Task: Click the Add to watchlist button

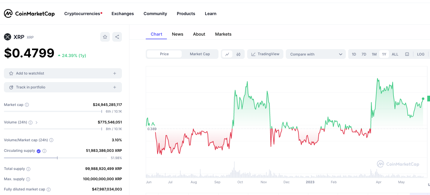Action: pyautogui.click(x=63, y=73)
